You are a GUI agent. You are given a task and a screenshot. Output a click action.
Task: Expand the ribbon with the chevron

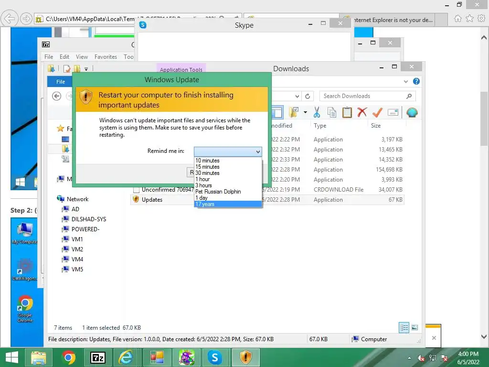point(406,81)
